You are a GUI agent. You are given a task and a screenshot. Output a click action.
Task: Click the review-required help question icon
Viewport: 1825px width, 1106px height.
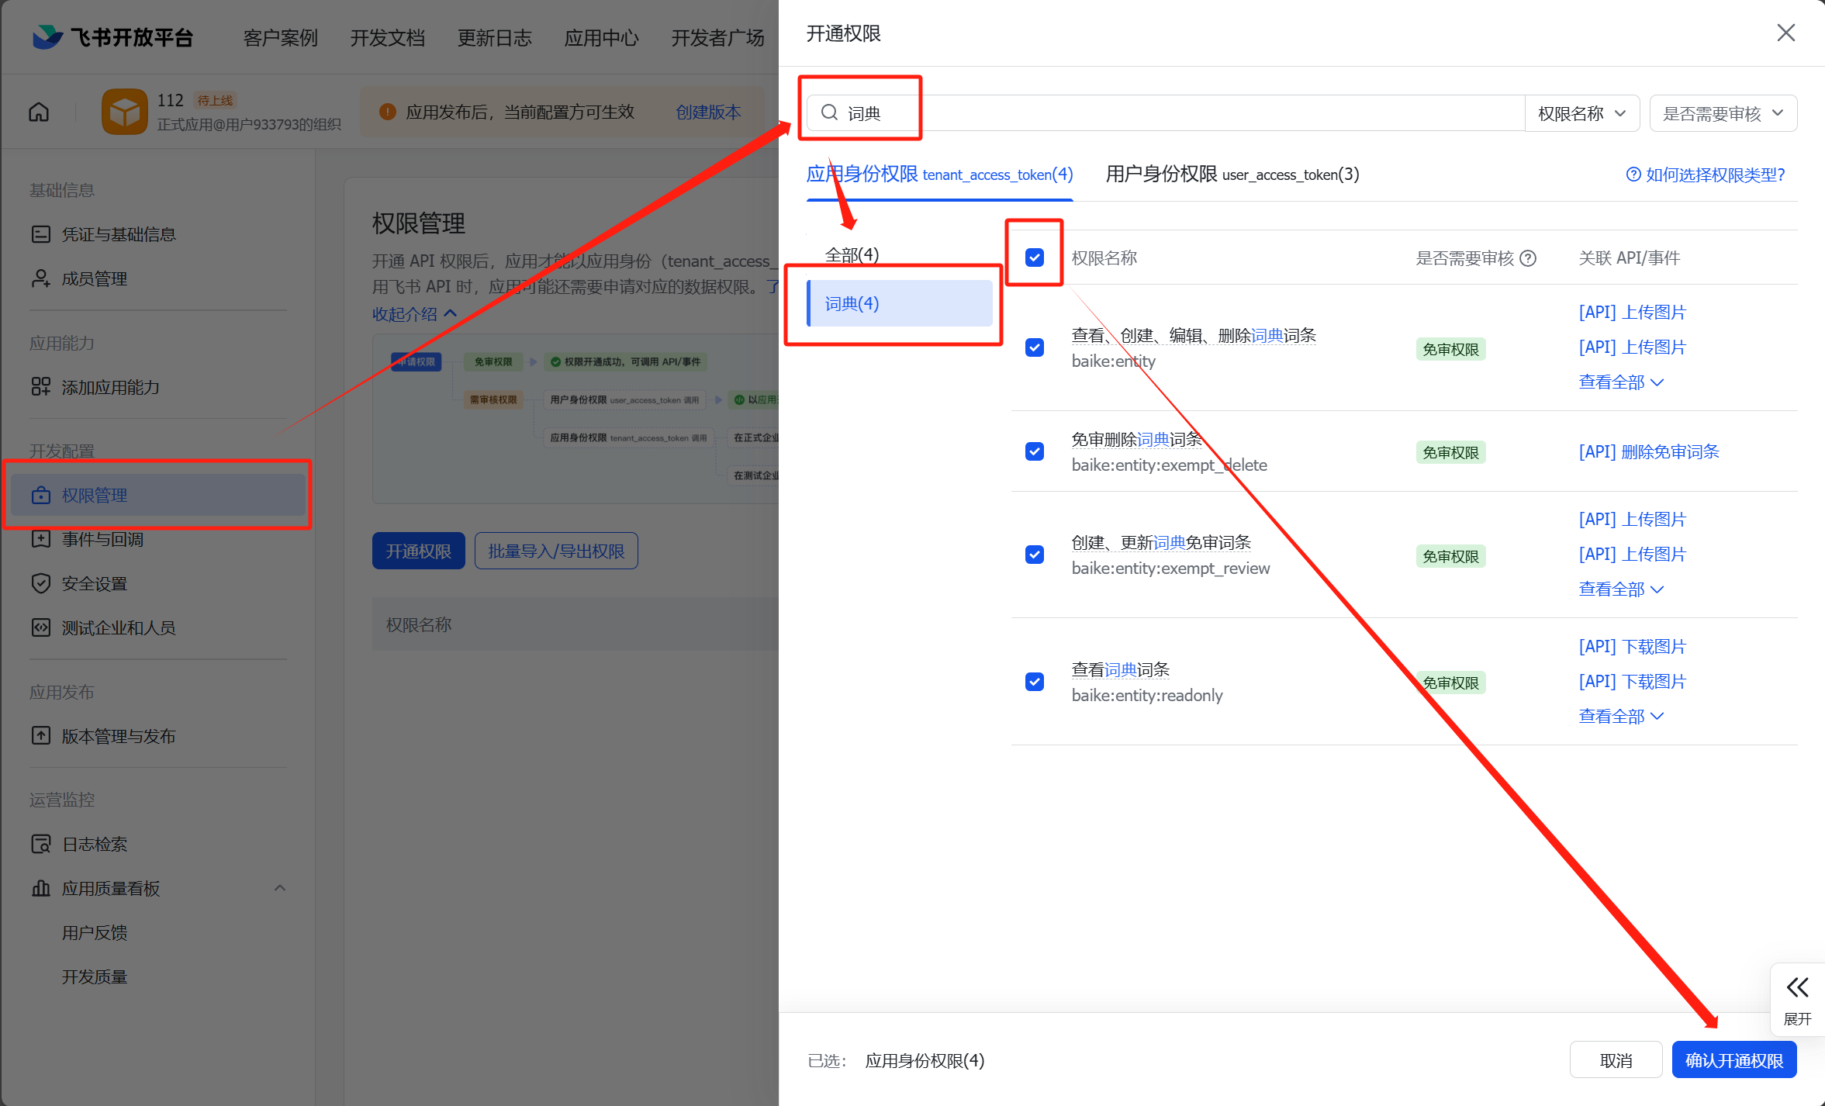(x=1528, y=258)
